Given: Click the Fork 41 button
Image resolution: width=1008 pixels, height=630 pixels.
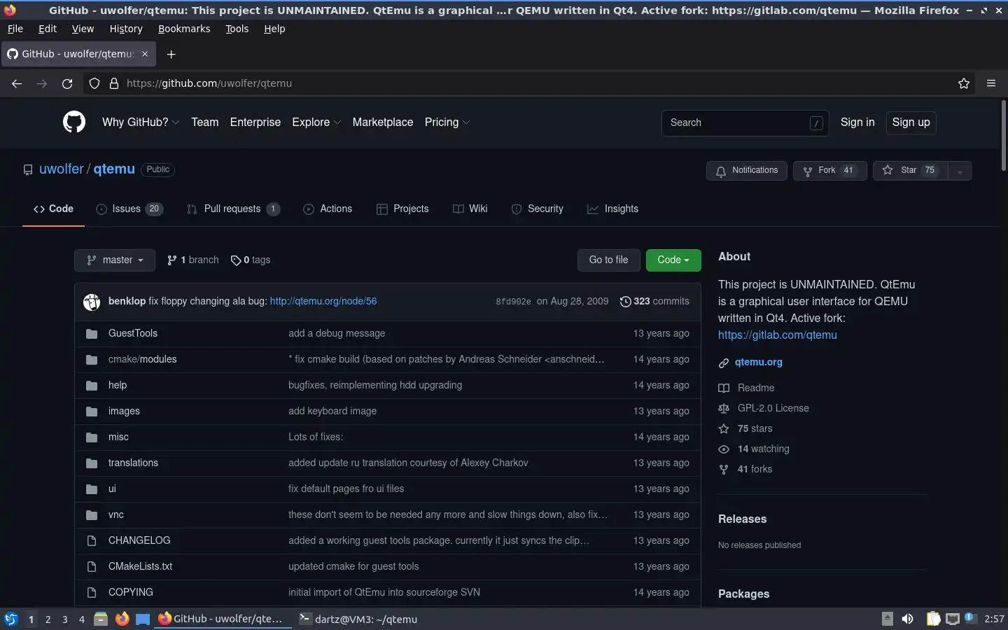Looking at the screenshot, I should pyautogui.click(x=830, y=171).
